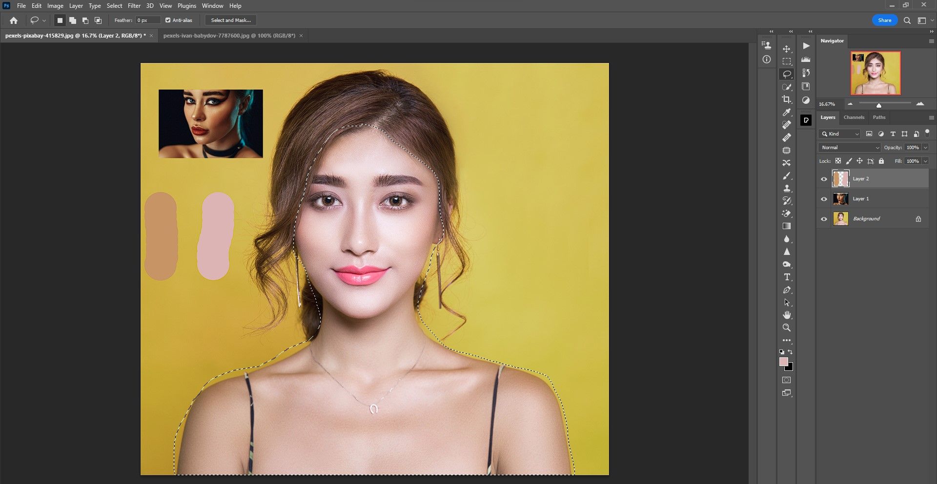Toggle lock all padlock icon

(881, 161)
